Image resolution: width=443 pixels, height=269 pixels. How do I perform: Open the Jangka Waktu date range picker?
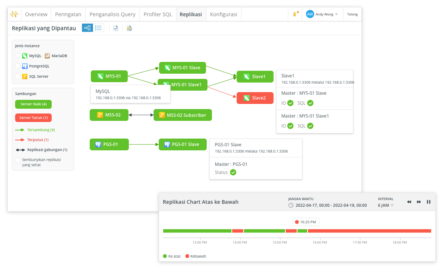pyautogui.click(x=327, y=205)
